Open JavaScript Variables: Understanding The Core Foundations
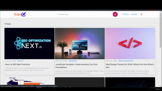The image size is (162, 91). click(76, 66)
